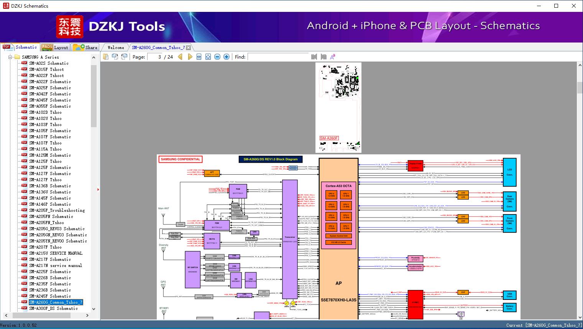
Task: Close the SM-A260G_Common_Tshoo_7 tab
Action: (188, 47)
